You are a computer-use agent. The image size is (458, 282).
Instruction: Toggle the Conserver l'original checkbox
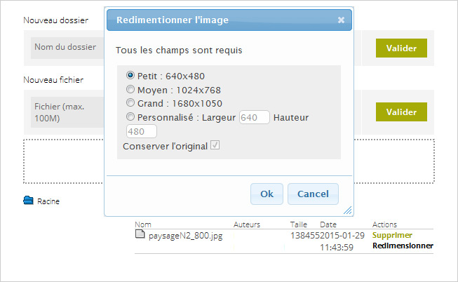(x=215, y=145)
